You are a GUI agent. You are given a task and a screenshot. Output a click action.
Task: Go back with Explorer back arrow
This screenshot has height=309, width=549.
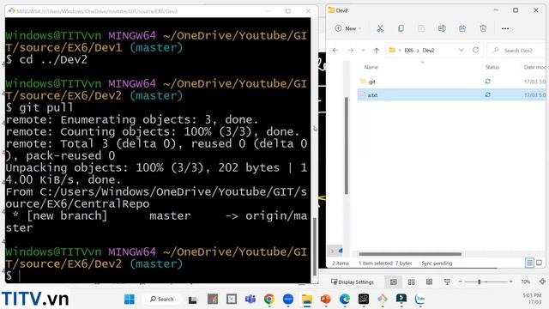[335, 51]
